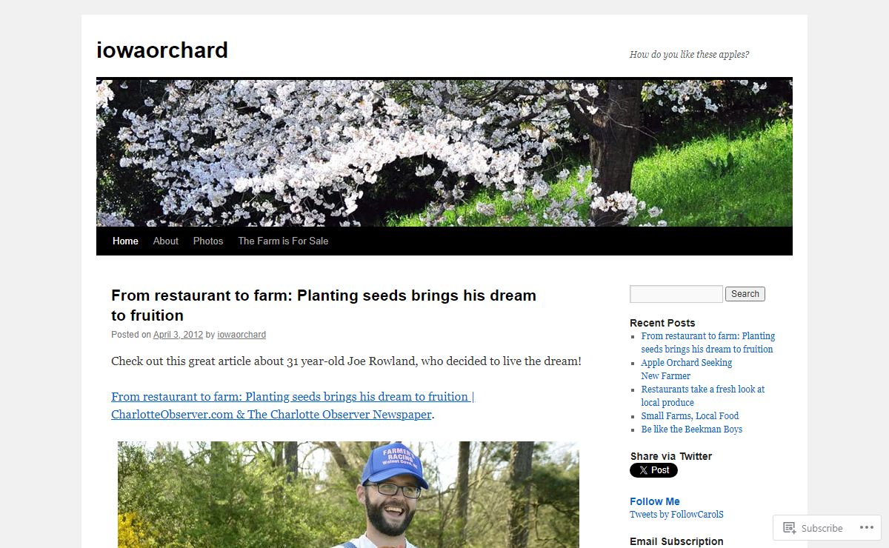Go to the About page

(166, 241)
